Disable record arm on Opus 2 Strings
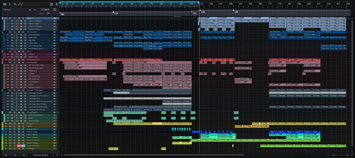Image resolution: width=355 pixels, height=158 pixels. (x=19, y=146)
